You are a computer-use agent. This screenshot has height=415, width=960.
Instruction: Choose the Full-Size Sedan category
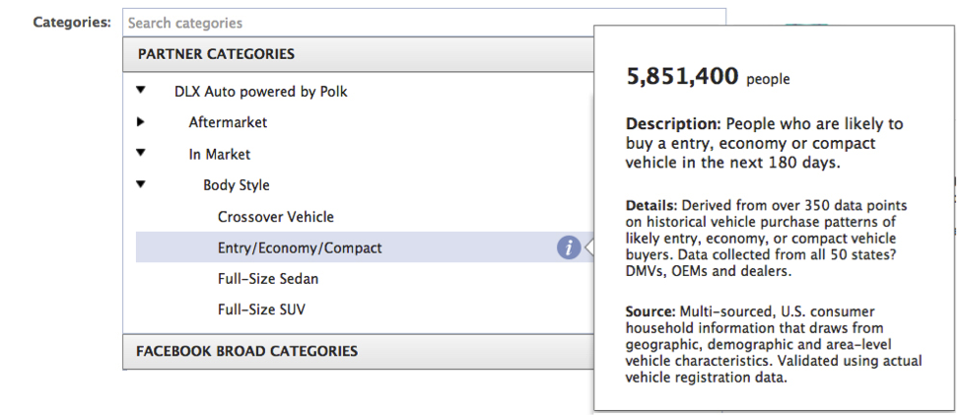click(x=268, y=279)
